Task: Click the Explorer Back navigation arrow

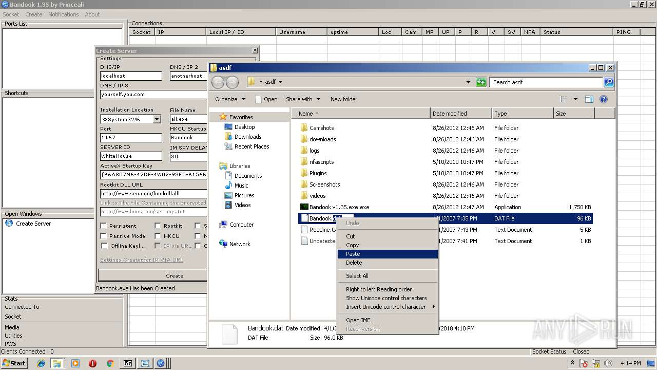Action: point(218,82)
